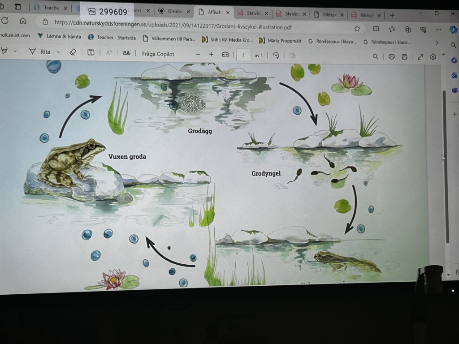Click the address bar URL
459x344 pixels.
point(173,25)
